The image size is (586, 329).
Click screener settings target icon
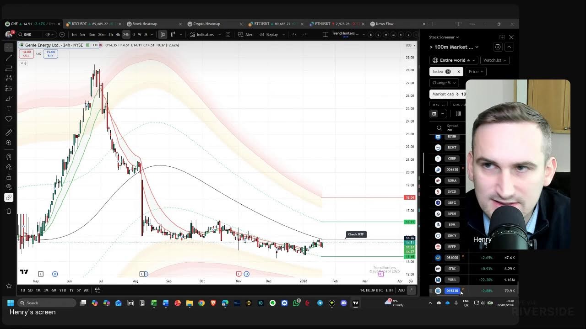tap(498, 47)
